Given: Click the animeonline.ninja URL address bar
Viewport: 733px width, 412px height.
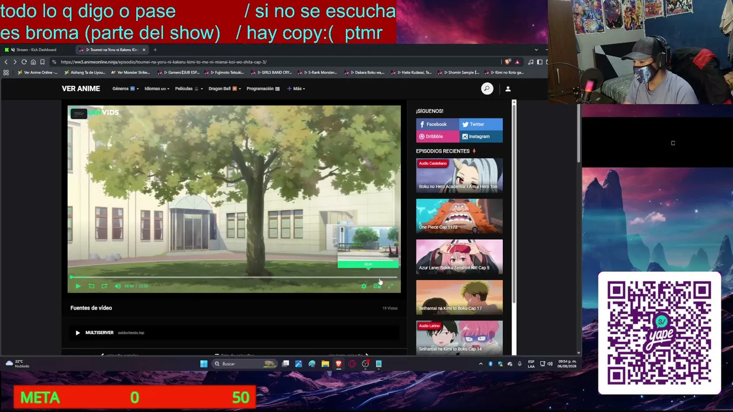Looking at the screenshot, I should (x=275, y=62).
